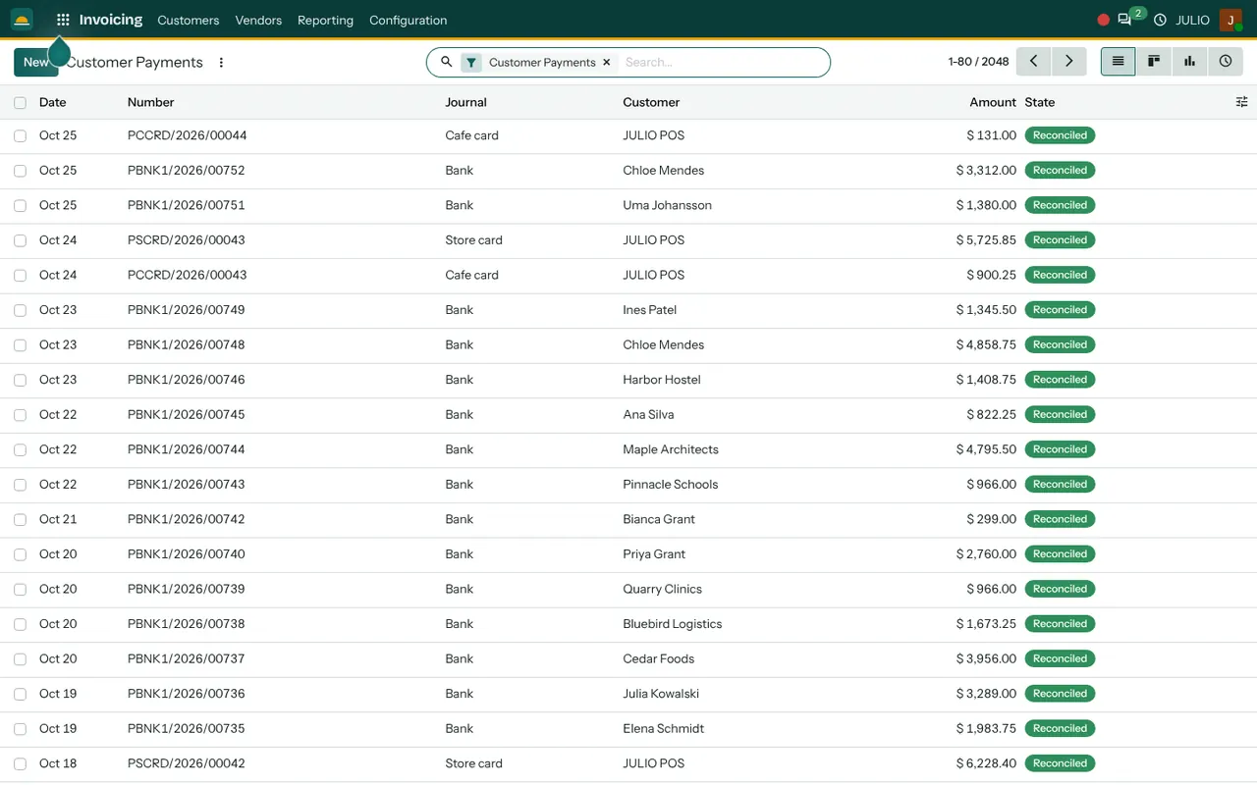Open the activities clock icon in top bar
Viewport: 1257px width, 785px height.
(1160, 20)
